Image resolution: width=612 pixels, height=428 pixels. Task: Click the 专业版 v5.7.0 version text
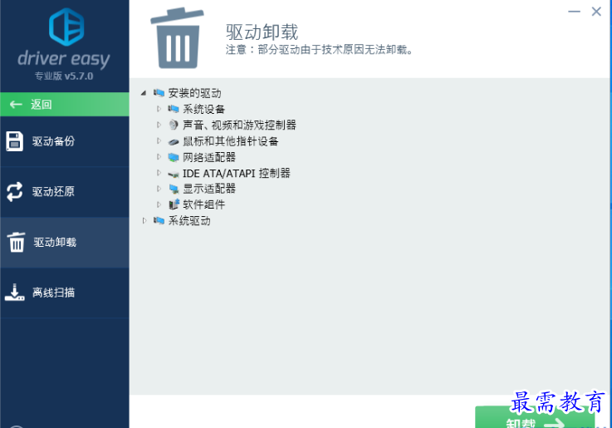pos(64,76)
